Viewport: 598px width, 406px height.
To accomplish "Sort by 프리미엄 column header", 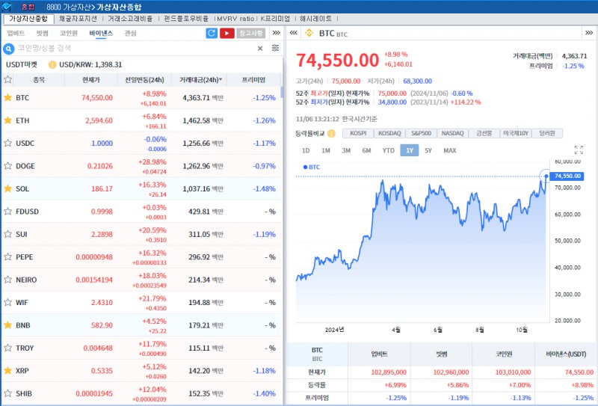I will [x=253, y=80].
